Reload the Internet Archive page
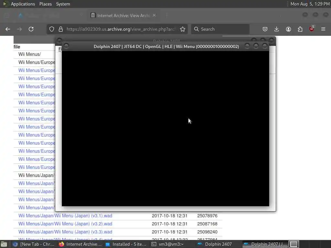Image resolution: width=331 pixels, height=248 pixels. [31, 29]
